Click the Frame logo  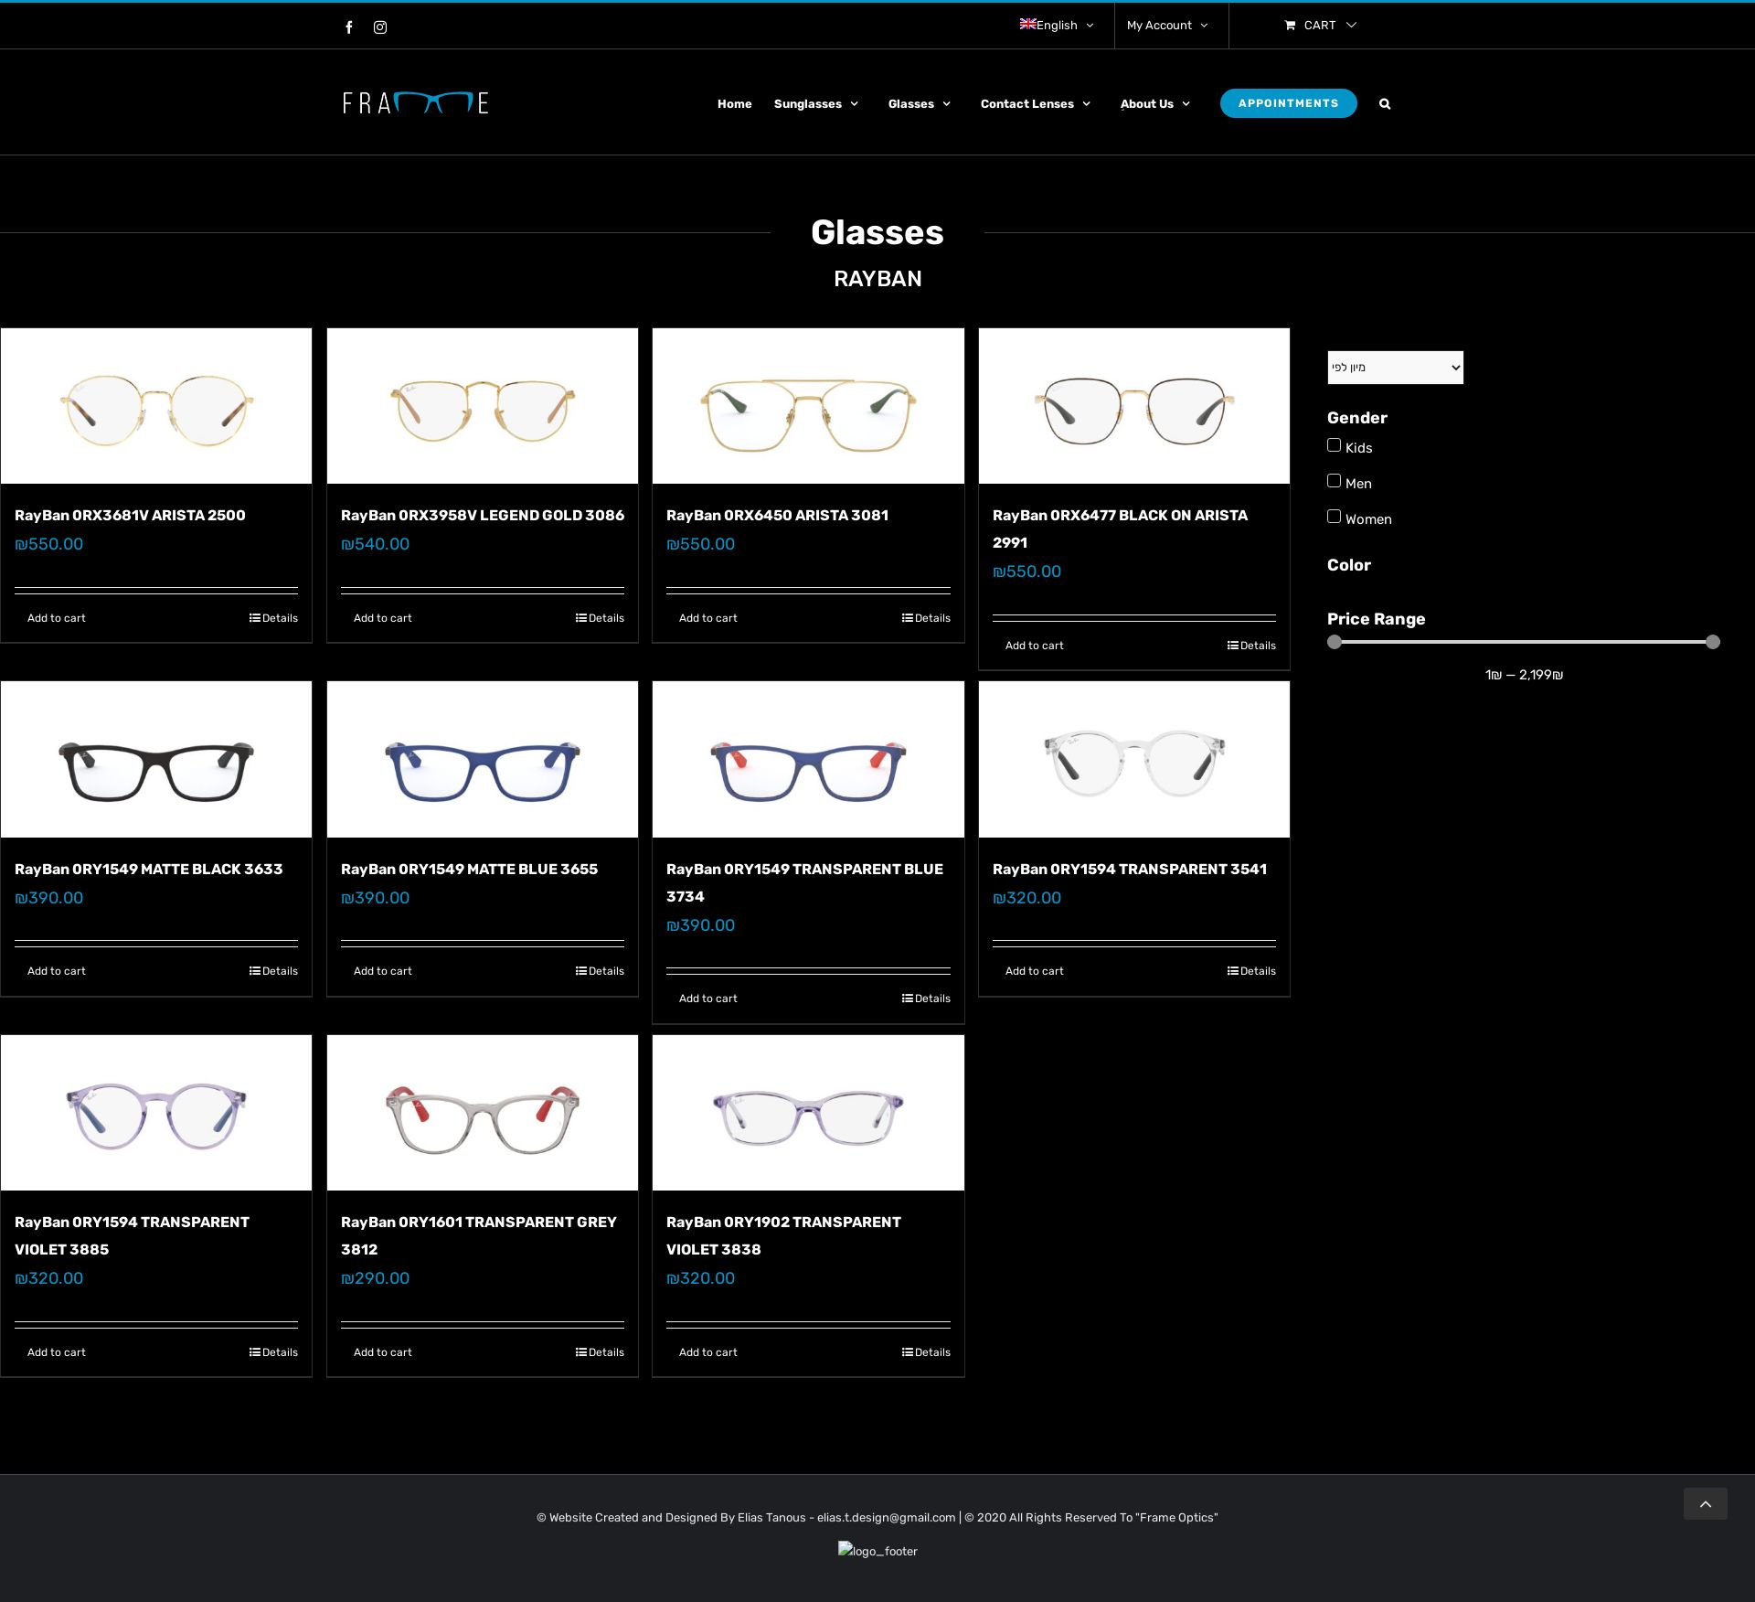416,102
